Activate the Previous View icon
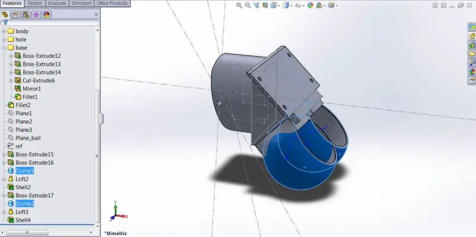Image resolution: width=476 pixels, height=237 pixels. 256,5
